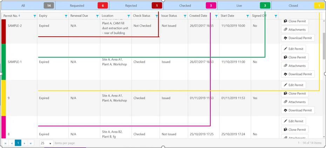Click the Issued status for SAMPLE-1

[x=166, y=62]
